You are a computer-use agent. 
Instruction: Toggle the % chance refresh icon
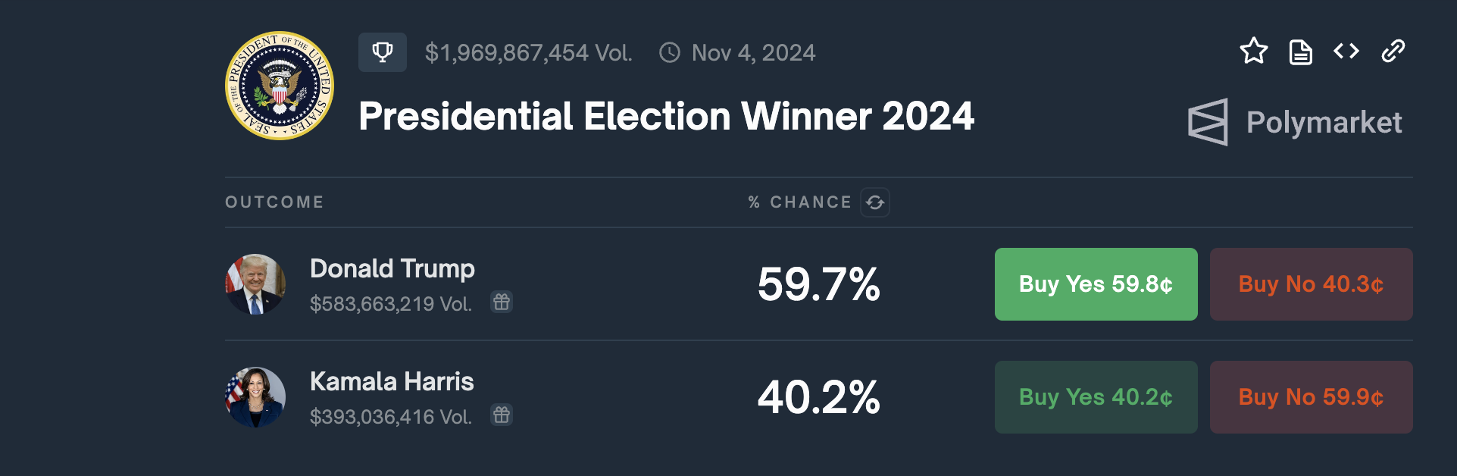click(875, 202)
